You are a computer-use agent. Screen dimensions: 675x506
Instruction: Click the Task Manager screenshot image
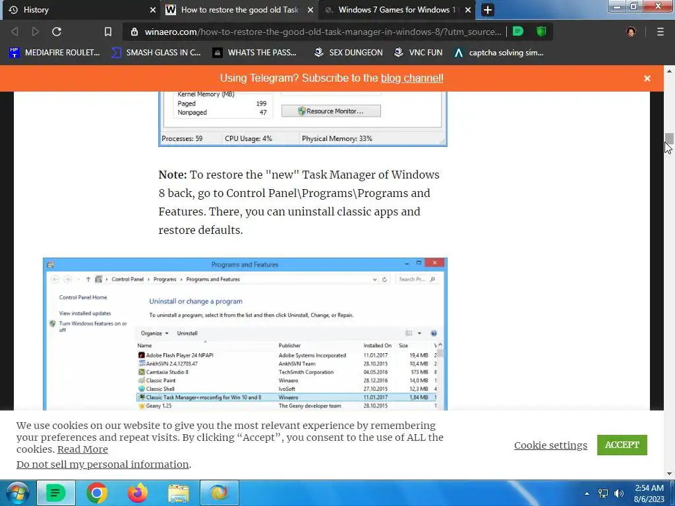pos(303,119)
